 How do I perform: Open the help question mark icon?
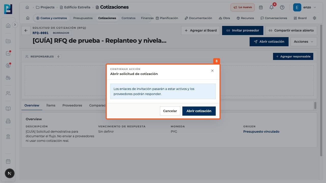282,7
